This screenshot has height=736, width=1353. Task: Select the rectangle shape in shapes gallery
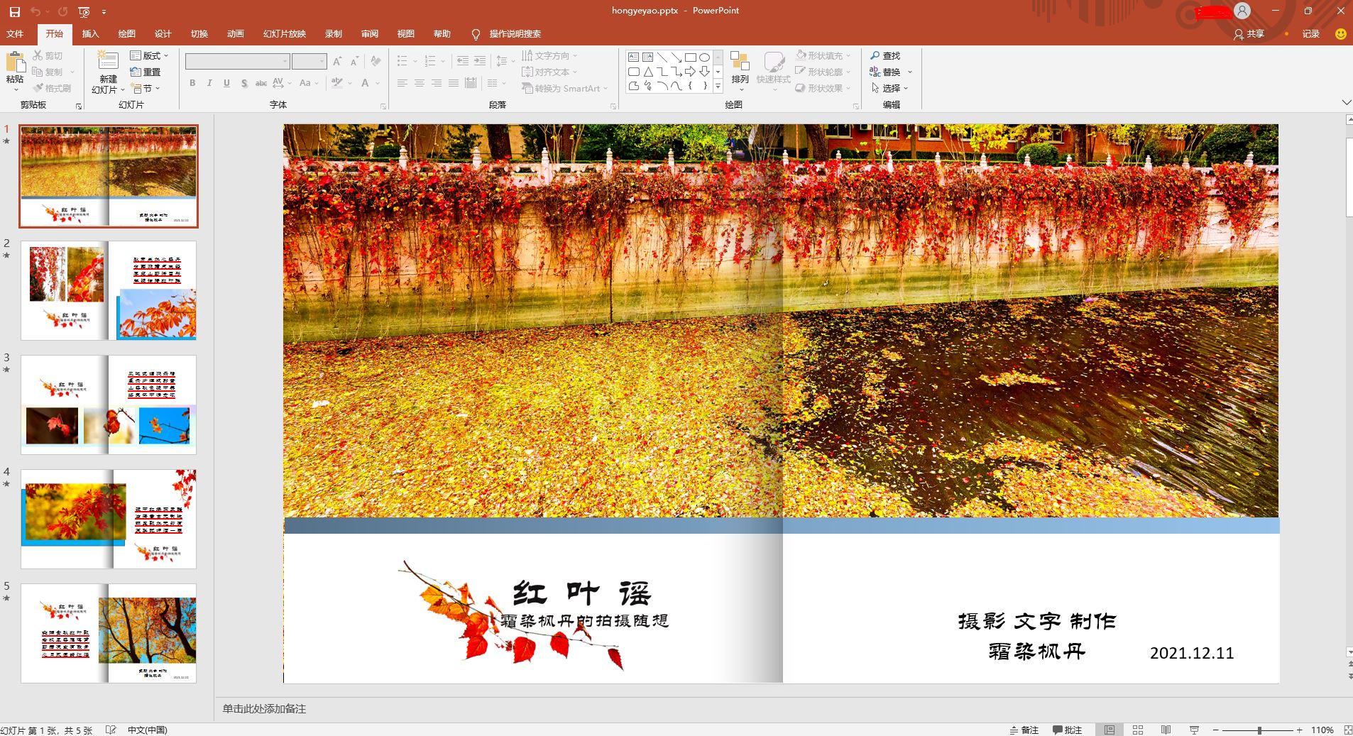689,57
